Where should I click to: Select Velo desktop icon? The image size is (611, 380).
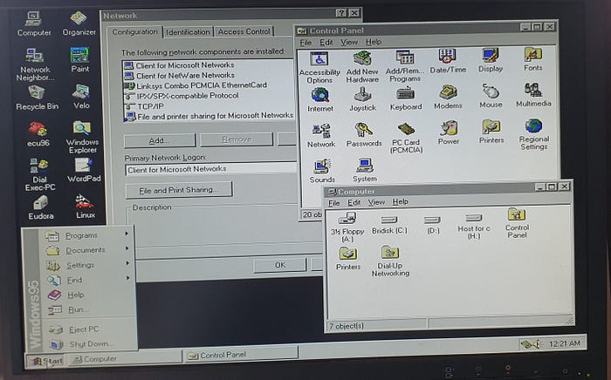81,98
